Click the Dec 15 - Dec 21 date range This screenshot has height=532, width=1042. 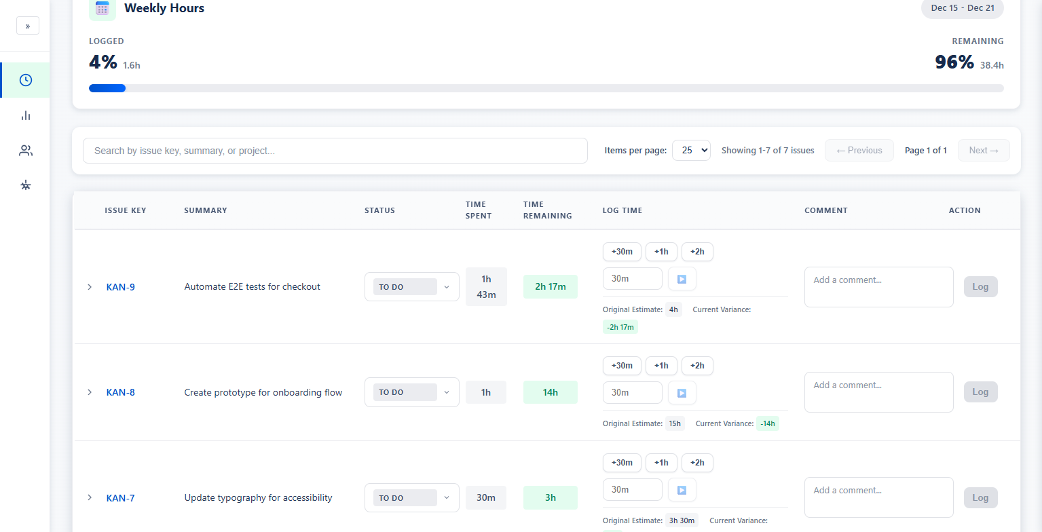962,9
